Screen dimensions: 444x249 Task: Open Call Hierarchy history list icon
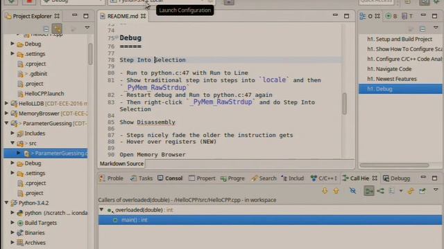point(391,191)
